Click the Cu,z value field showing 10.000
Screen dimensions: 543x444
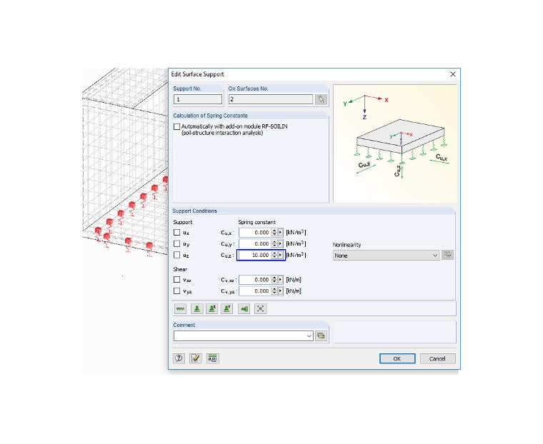(x=254, y=255)
